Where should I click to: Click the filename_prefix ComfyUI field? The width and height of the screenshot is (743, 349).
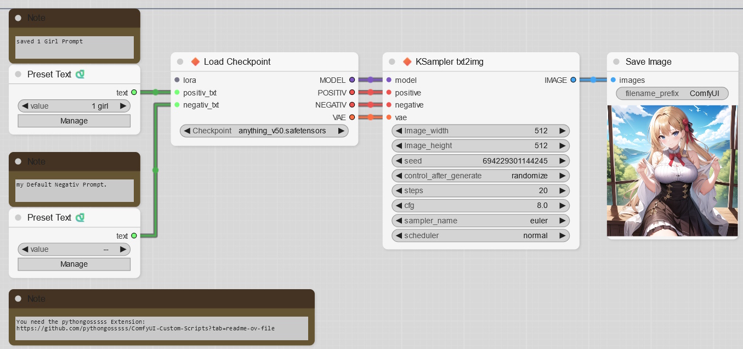[x=672, y=93]
